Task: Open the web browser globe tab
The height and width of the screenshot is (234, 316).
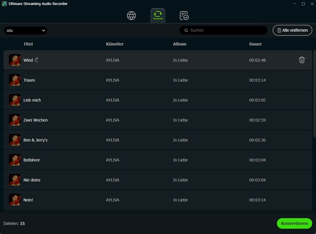Action: pyautogui.click(x=131, y=16)
